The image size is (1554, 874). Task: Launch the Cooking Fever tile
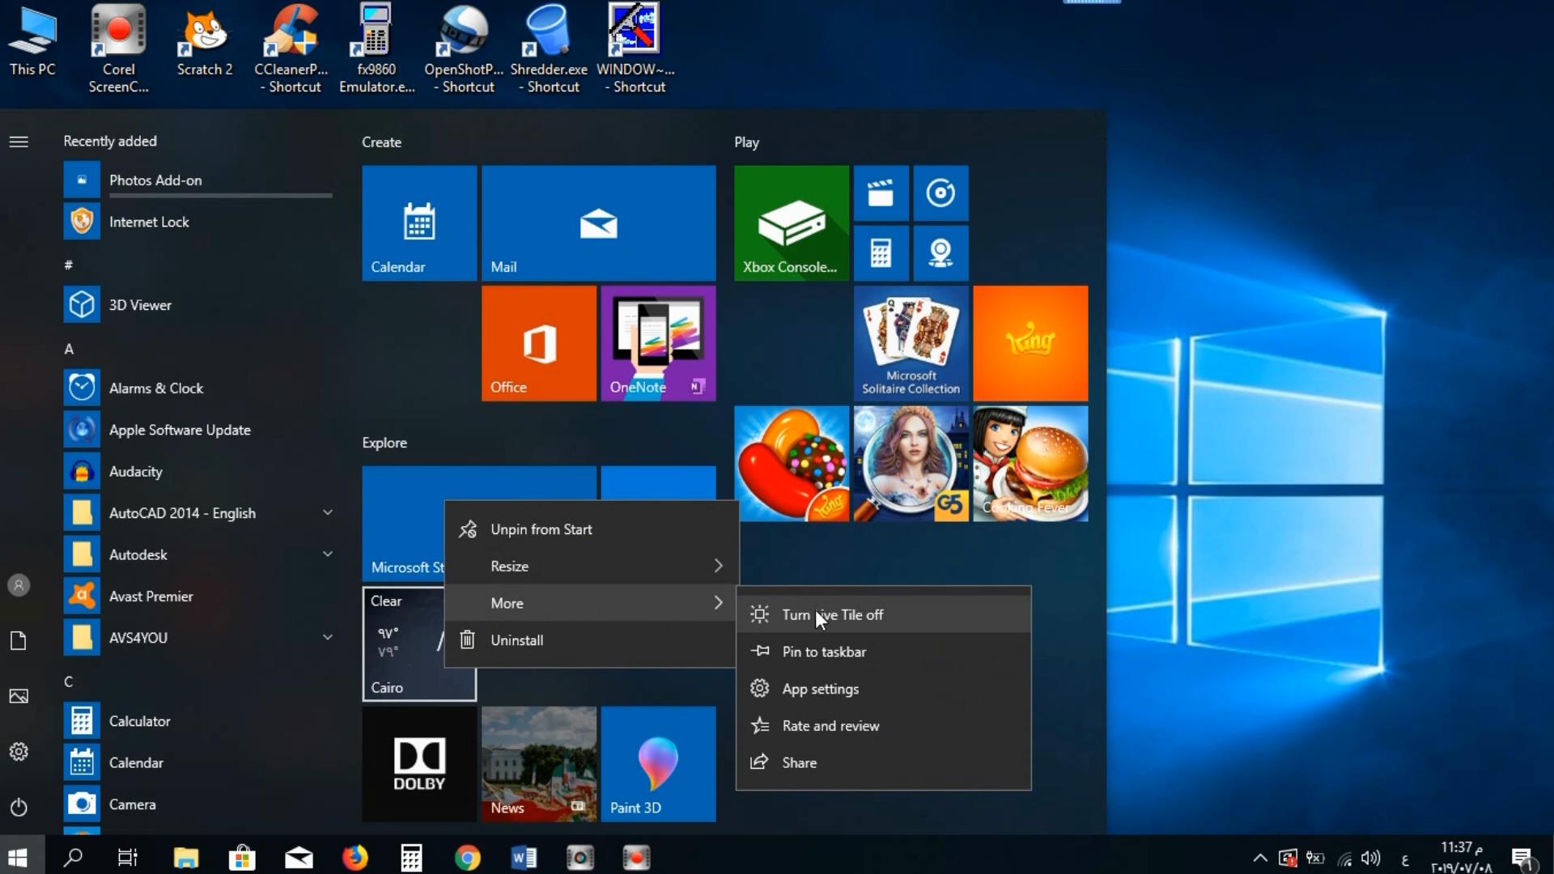point(1030,464)
